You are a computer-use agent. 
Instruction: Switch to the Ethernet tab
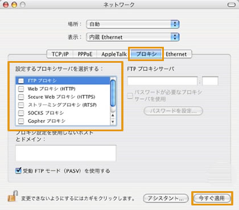tap(176, 54)
